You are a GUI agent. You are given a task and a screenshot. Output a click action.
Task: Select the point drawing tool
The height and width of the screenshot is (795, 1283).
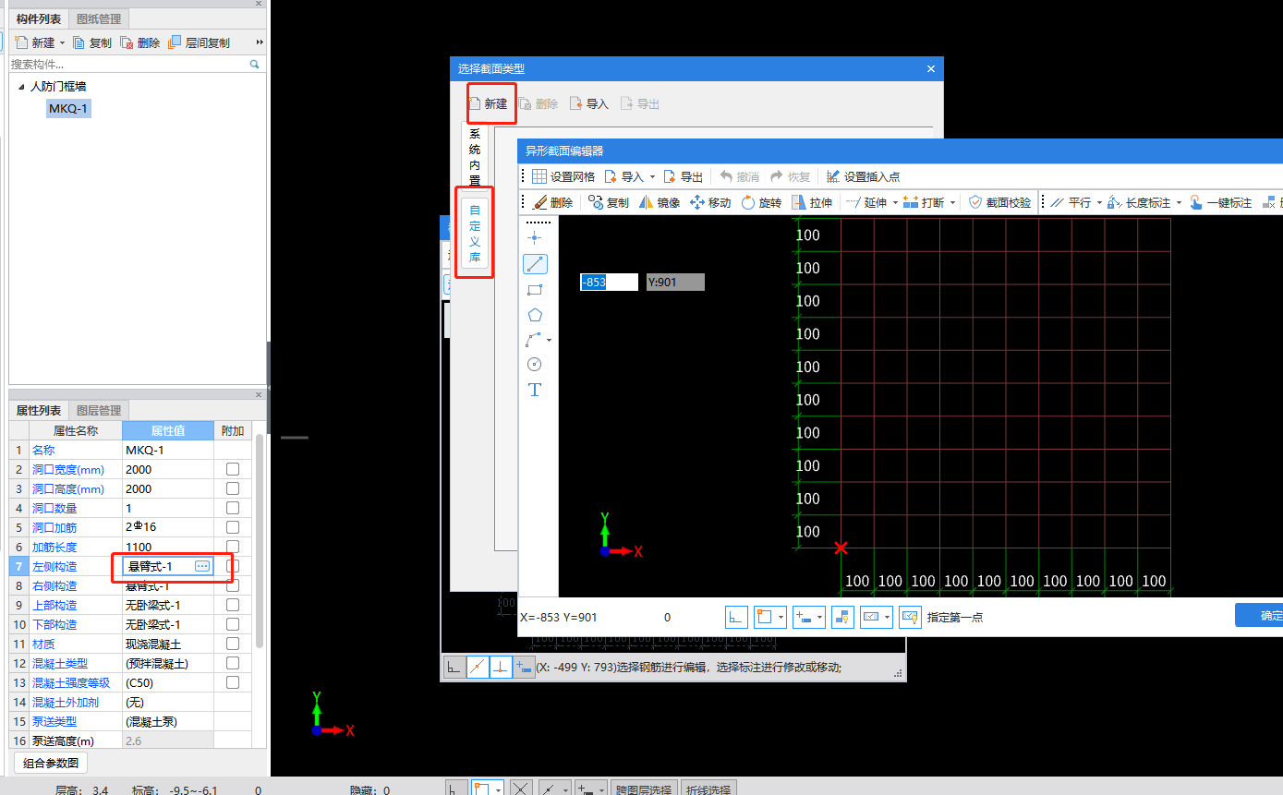pyautogui.click(x=534, y=238)
